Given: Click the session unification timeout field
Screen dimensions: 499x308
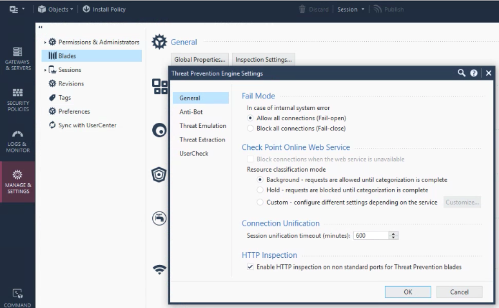Looking at the screenshot, I should tap(371, 235).
